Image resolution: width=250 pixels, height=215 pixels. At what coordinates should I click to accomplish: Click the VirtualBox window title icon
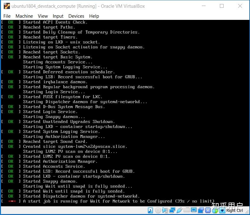pos(7,6)
